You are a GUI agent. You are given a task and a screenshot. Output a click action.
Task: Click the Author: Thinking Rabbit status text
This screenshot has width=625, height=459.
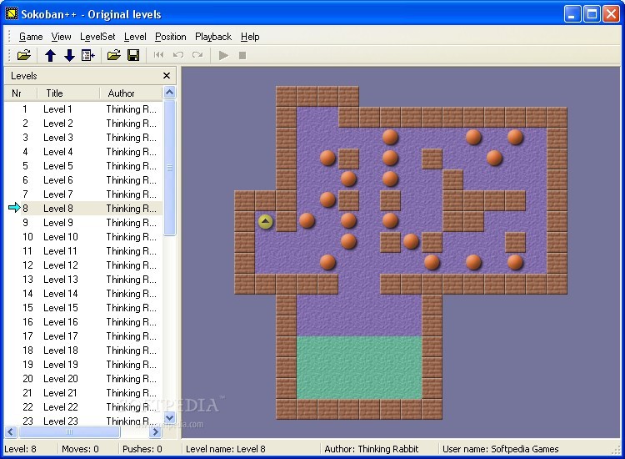click(x=372, y=449)
